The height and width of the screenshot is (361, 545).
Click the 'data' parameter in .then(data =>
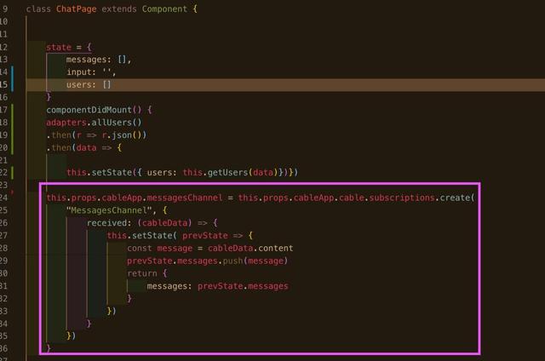[86, 148]
